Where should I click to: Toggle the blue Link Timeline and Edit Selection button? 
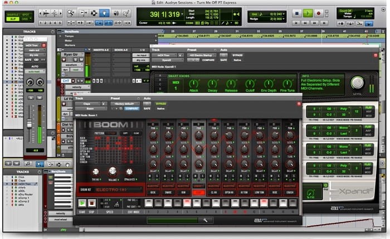coord(108,23)
